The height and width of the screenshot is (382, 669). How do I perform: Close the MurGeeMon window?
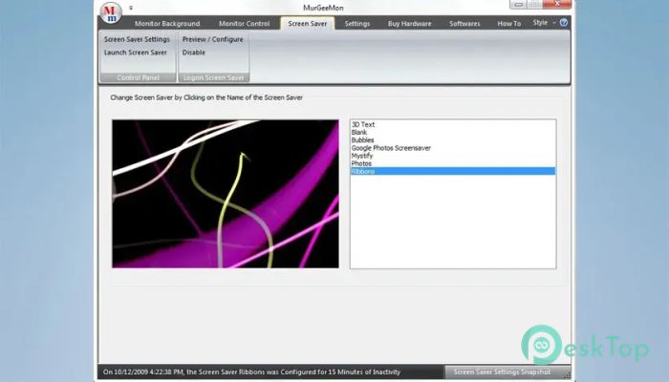coord(557,4)
